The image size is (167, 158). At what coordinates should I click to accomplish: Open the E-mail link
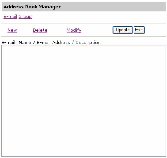(10, 17)
